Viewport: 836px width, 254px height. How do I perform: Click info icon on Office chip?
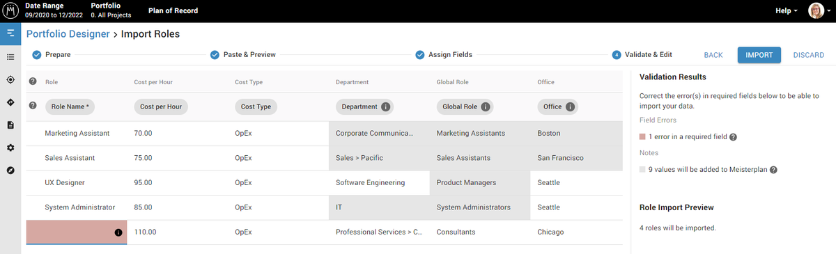pos(570,107)
